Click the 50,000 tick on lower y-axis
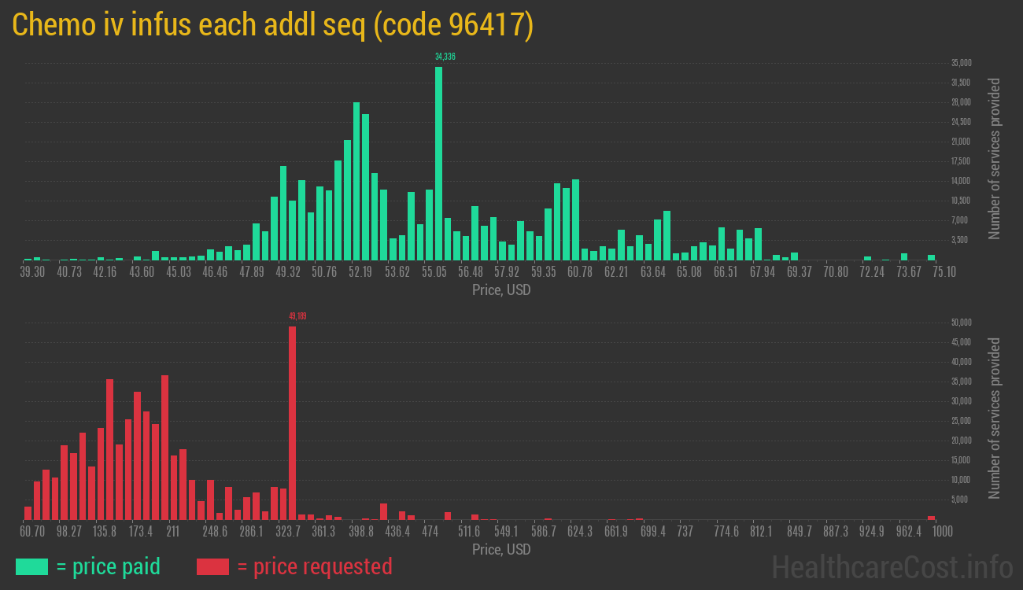The height and width of the screenshot is (590, 1023). [x=961, y=323]
